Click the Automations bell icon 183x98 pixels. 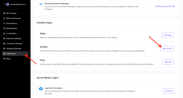click(4, 23)
